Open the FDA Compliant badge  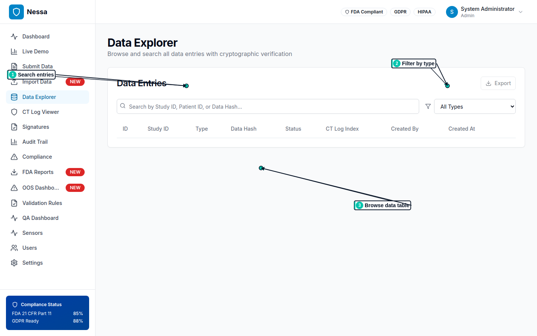364,12
